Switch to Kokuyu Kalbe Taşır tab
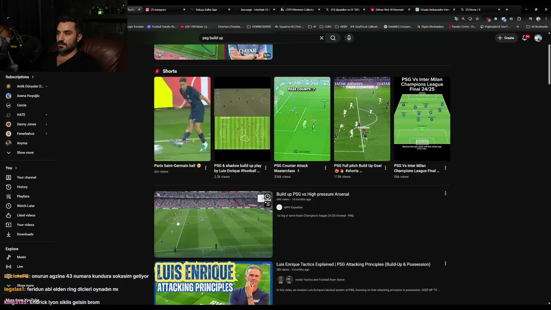551x310 pixels. (211, 9)
